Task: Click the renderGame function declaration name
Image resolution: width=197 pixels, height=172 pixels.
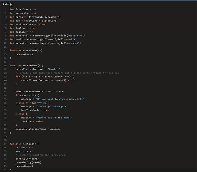Action: 30,66
